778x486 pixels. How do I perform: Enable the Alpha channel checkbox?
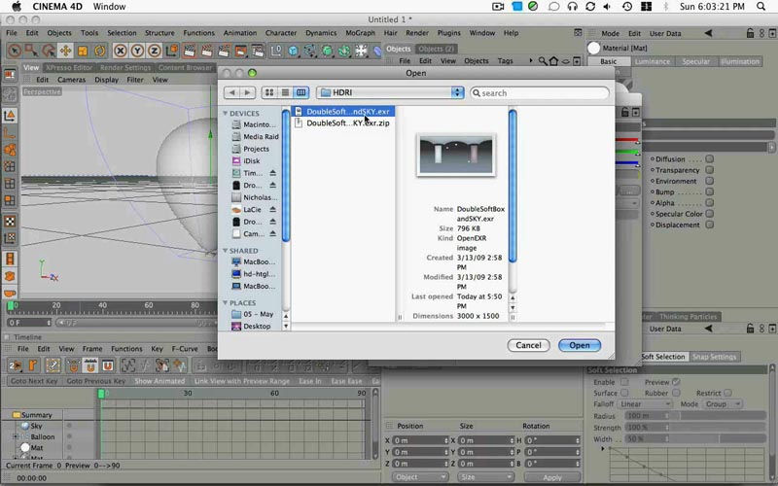pyautogui.click(x=710, y=203)
